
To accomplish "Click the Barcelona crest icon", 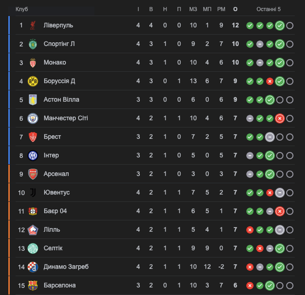I will [x=33, y=285].
